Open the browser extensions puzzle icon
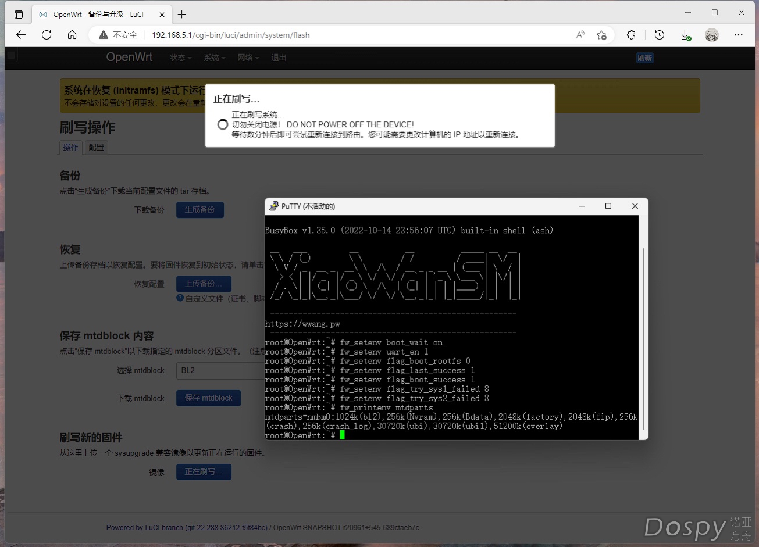 tap(631, 35)
